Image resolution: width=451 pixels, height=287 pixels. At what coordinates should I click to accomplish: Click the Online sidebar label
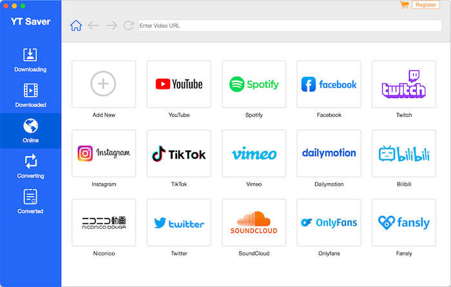[x=30, y=140]
